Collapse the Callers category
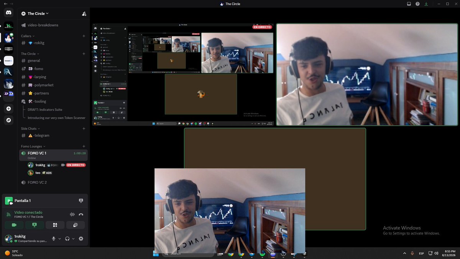The image size is (460, 259). [28, 36]
